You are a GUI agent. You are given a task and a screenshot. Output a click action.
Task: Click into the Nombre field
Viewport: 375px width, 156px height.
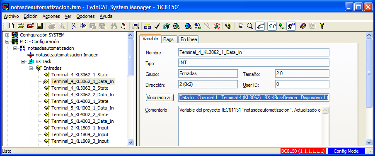coord(254,52)
